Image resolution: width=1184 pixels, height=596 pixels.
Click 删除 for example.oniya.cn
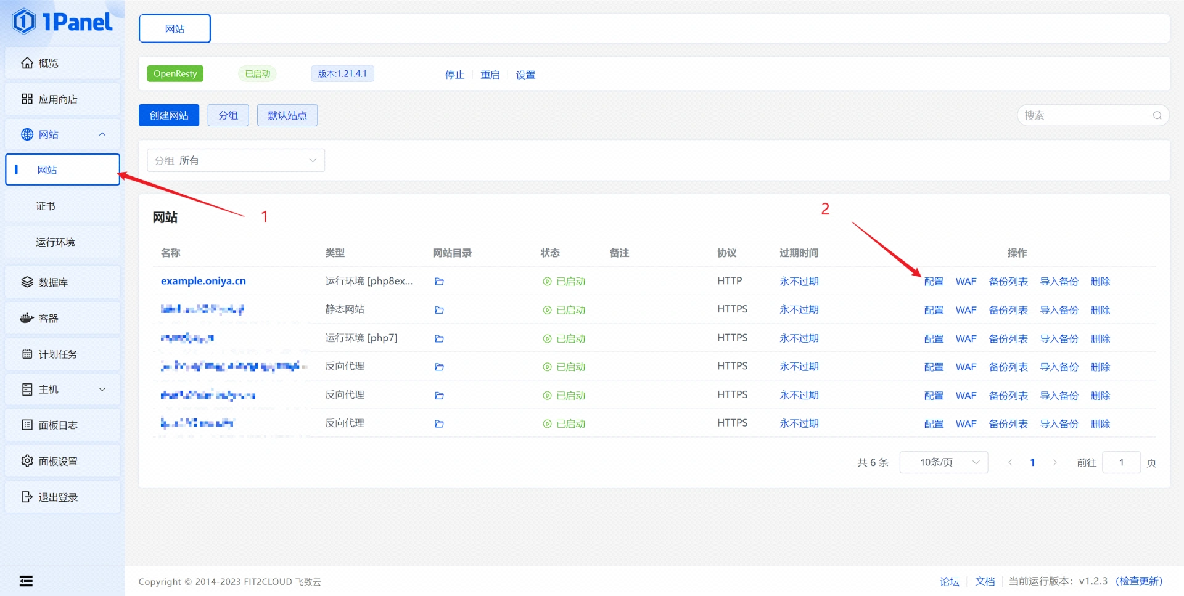coord(1100,282)
